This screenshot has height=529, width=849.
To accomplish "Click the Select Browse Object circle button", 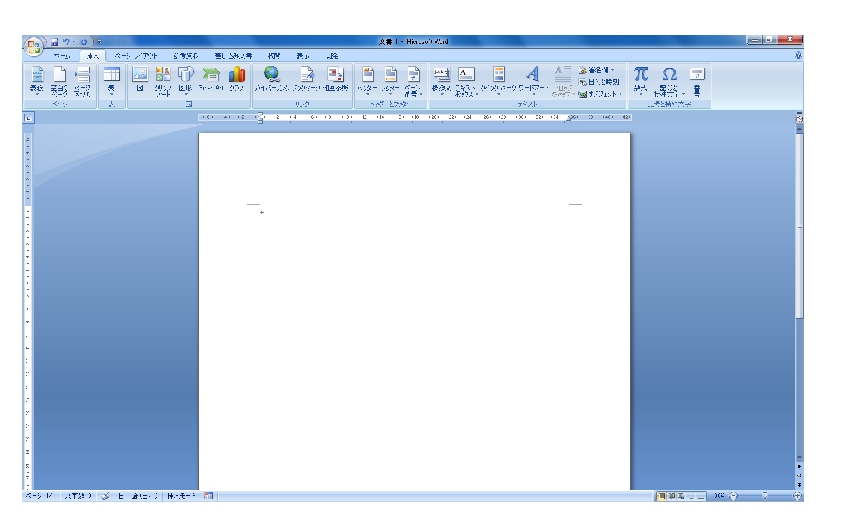I will click(799, 476).
